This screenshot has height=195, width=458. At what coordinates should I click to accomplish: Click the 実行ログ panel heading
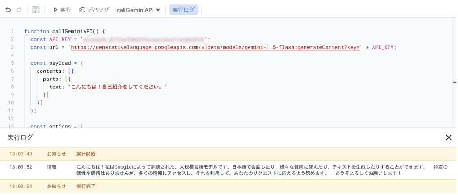[21, 137]
